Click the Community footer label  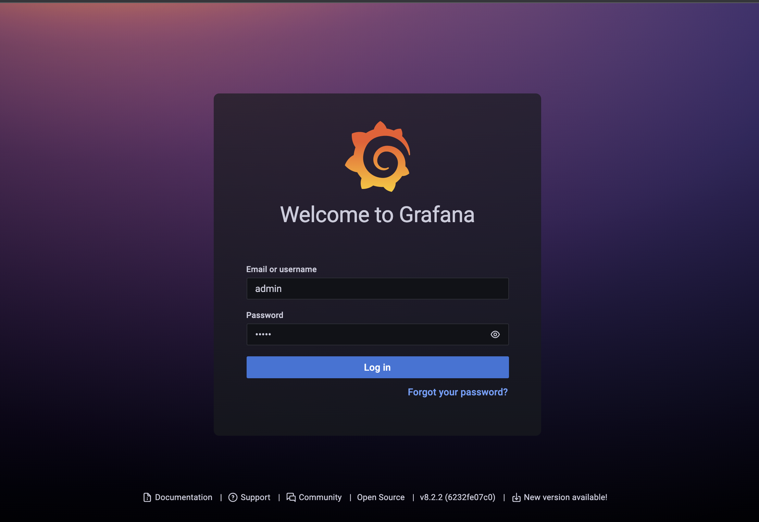tap(321, 497)
